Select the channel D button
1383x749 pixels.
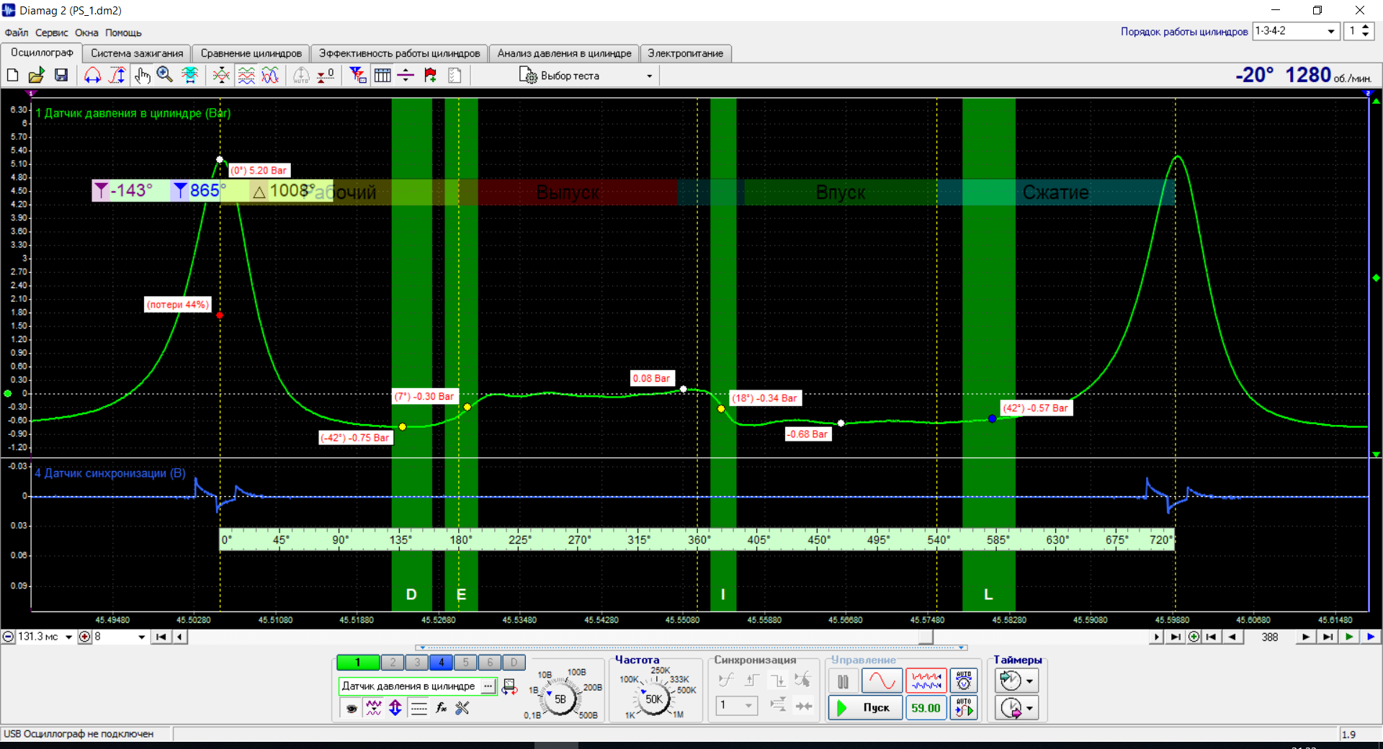coord(514,663)
